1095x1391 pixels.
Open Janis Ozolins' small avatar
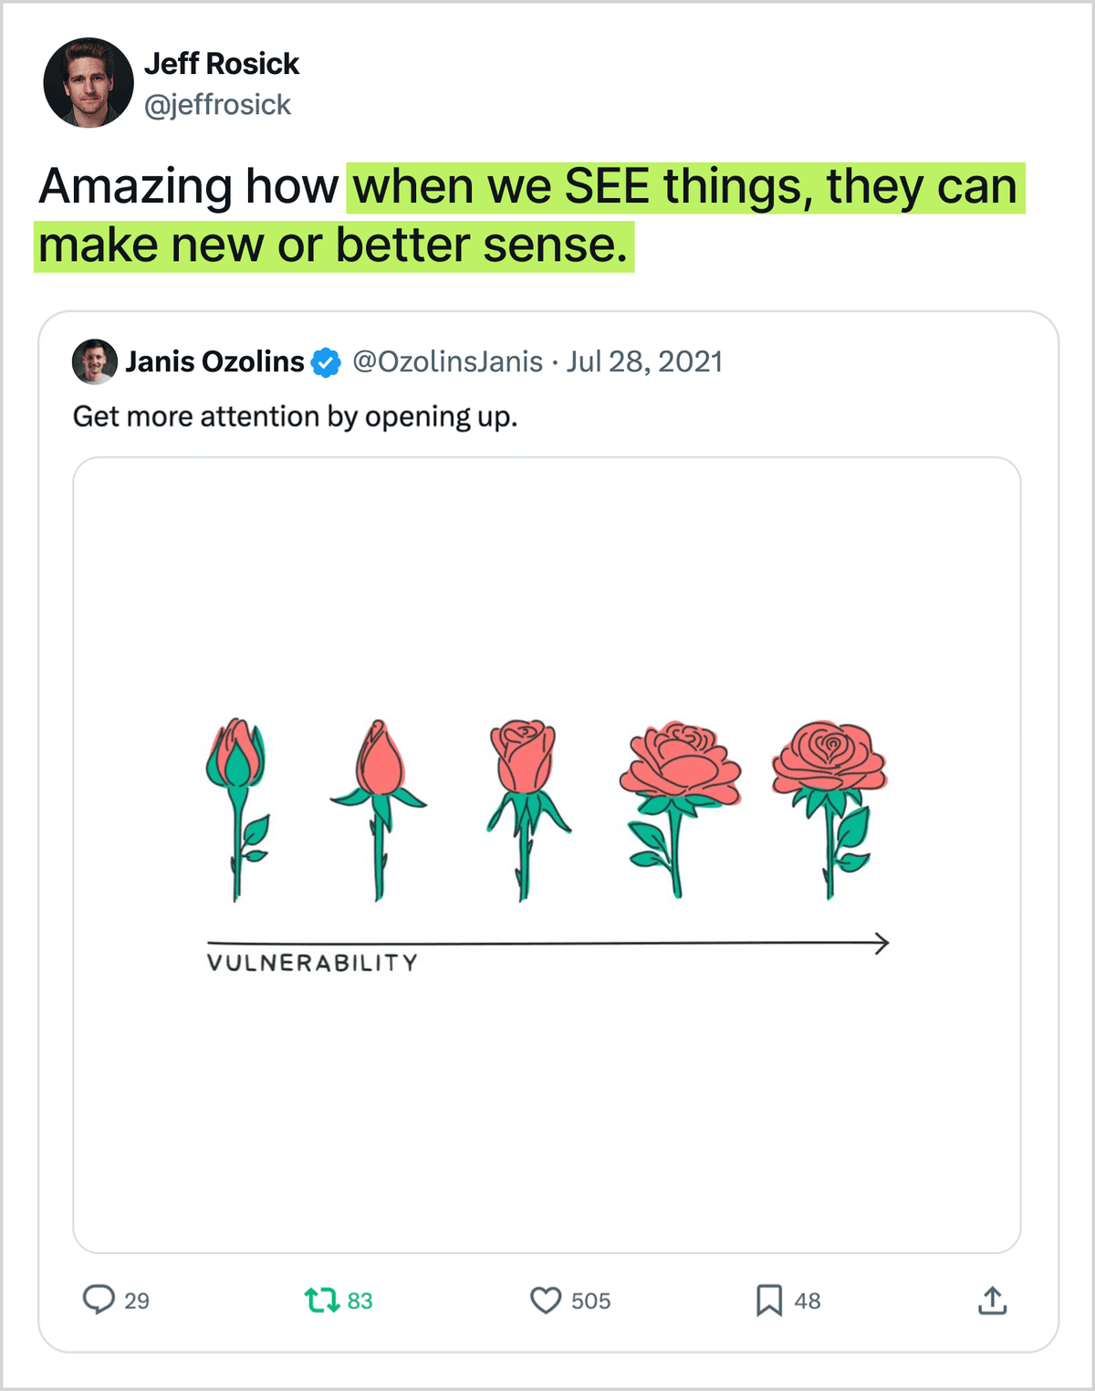coord(94,361)
